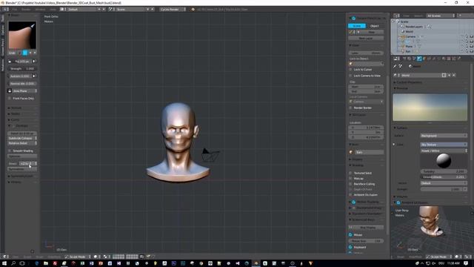Click the add new world plus icon
Screen dimensions: 474x267
(x=450, y=75)
